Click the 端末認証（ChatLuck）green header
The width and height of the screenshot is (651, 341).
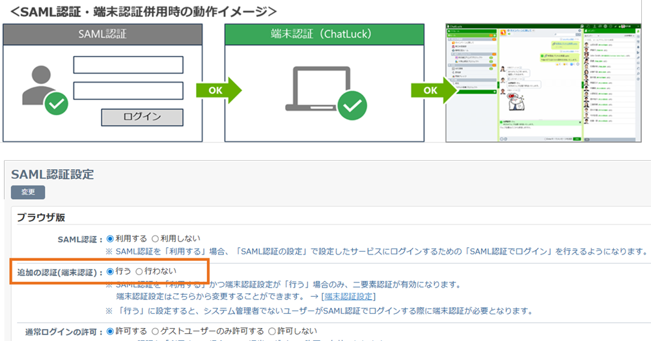point(324,34)
